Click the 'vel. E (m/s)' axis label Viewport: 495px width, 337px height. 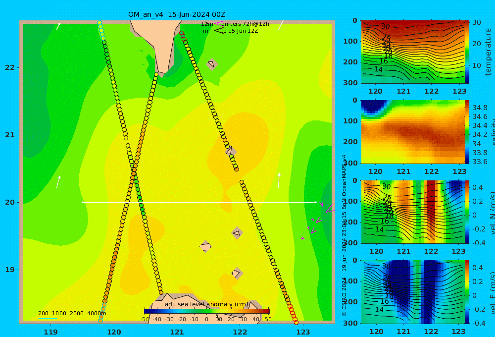click(x=492, y=293)
